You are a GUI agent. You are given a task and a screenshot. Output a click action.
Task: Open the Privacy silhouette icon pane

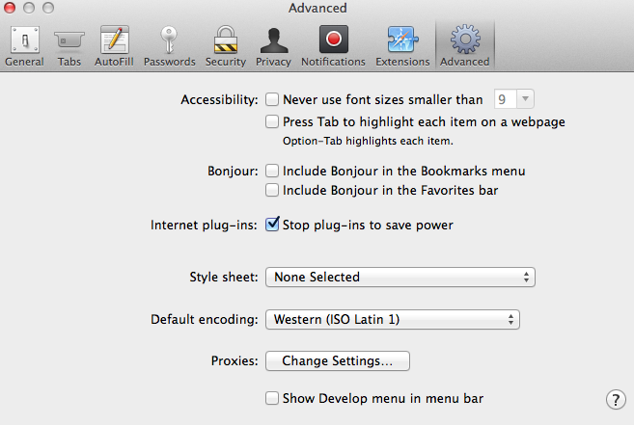274,46
